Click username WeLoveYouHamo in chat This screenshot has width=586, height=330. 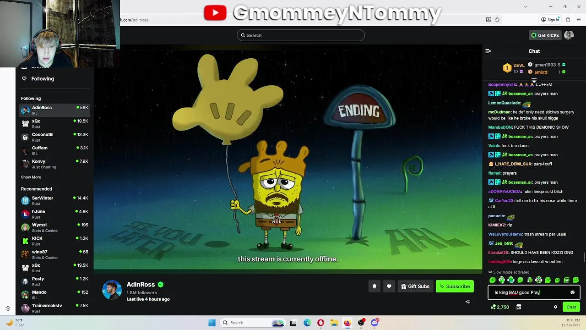(x=505, y=234)
